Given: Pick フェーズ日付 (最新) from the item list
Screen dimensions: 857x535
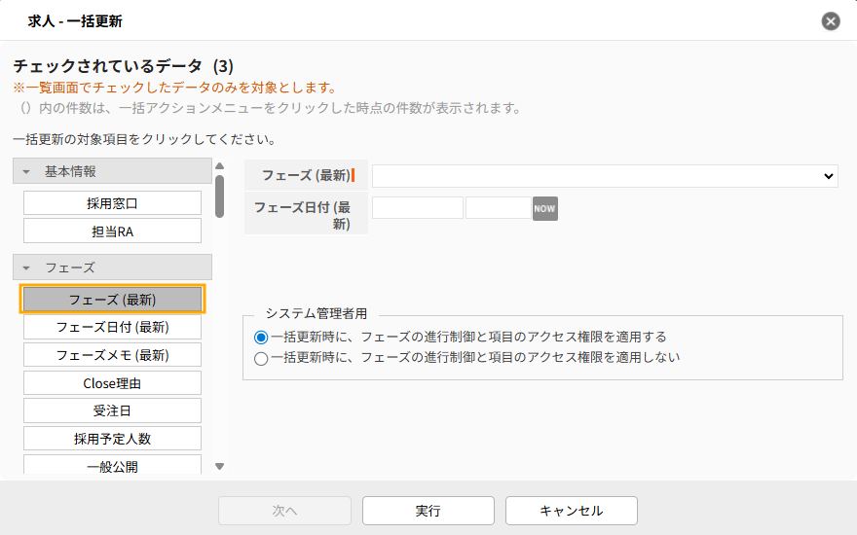Looking at the screenshot, I should point(112,327).
